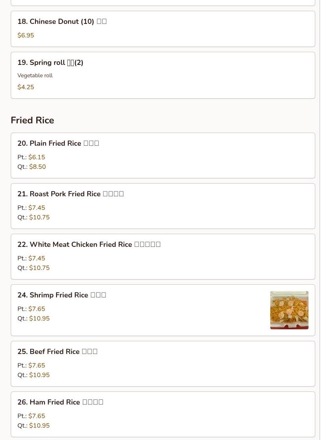The height and width of the screenshot is (440, 328).
Task: Click Roast Pork Fried Rice quart $10.75
Action: tap(39, 217)
